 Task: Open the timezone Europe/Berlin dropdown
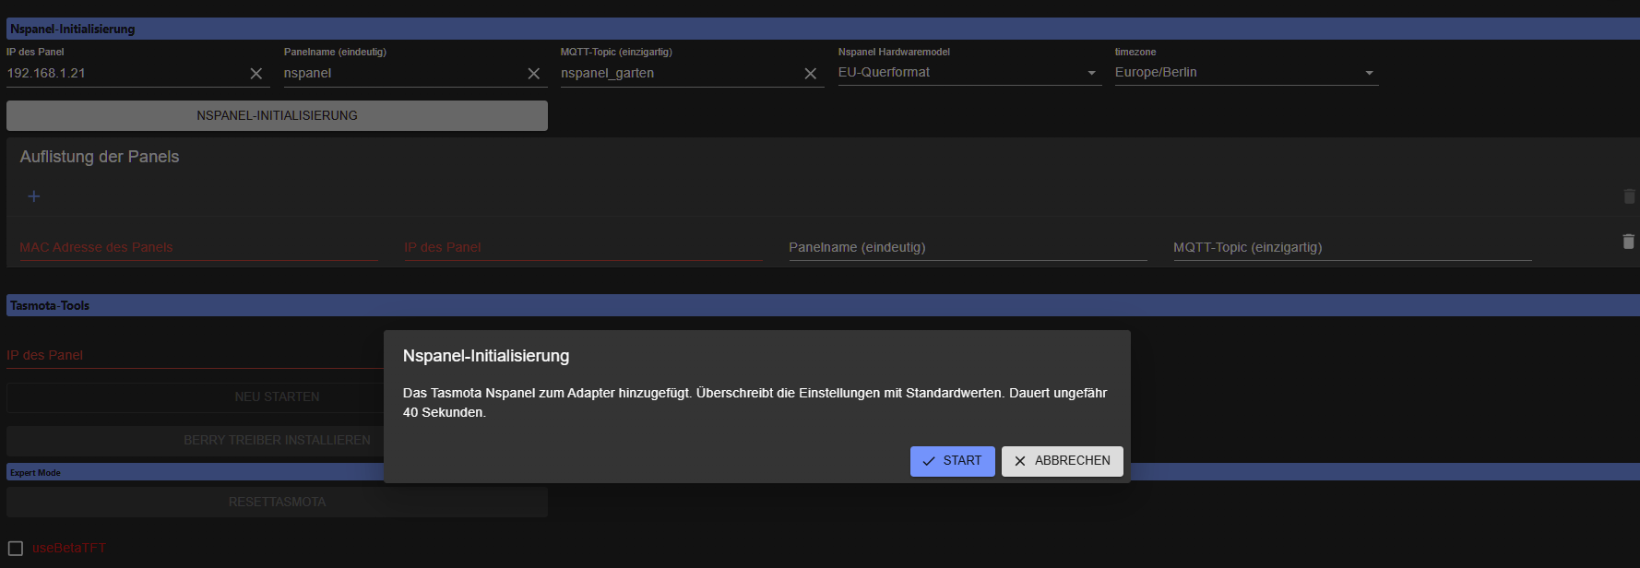coord(1246,73)
